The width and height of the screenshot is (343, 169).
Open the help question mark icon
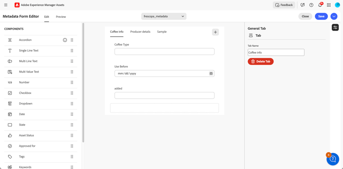coord(311,5)
